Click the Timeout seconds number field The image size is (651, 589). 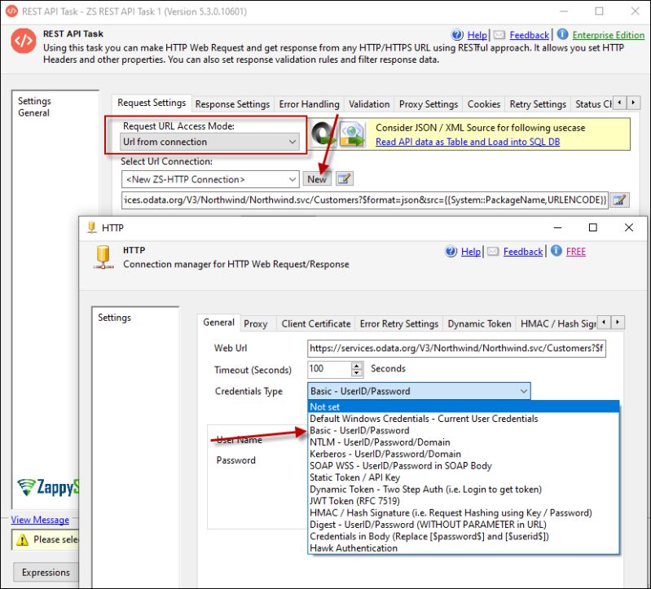pos(330,369)
